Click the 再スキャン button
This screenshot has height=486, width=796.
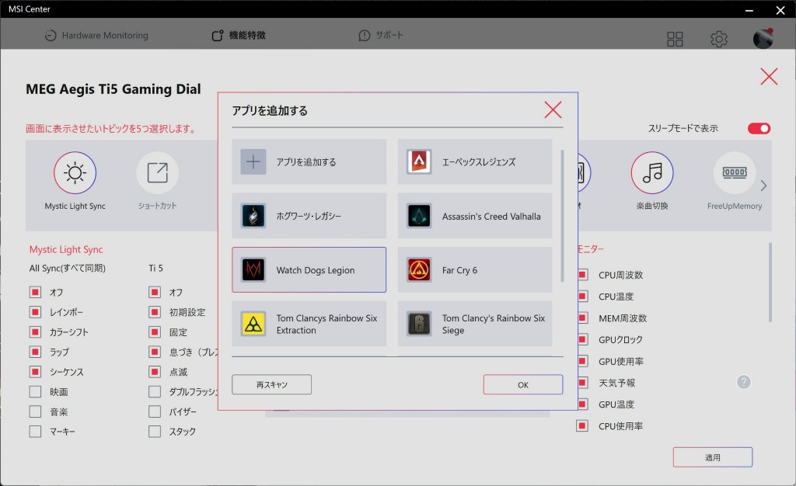pyautogui.click(x=271, y=384)
